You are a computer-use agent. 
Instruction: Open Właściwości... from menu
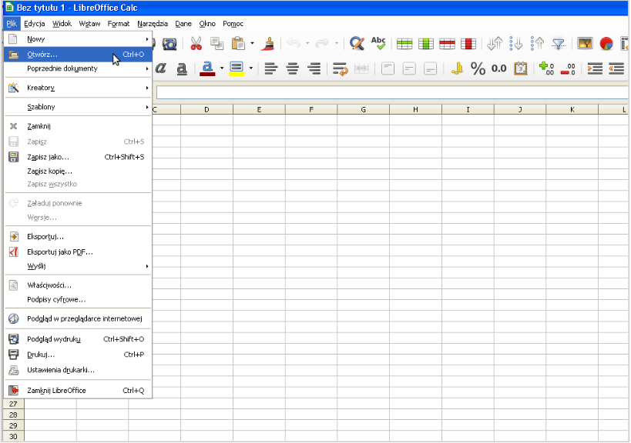pos(78,285)
